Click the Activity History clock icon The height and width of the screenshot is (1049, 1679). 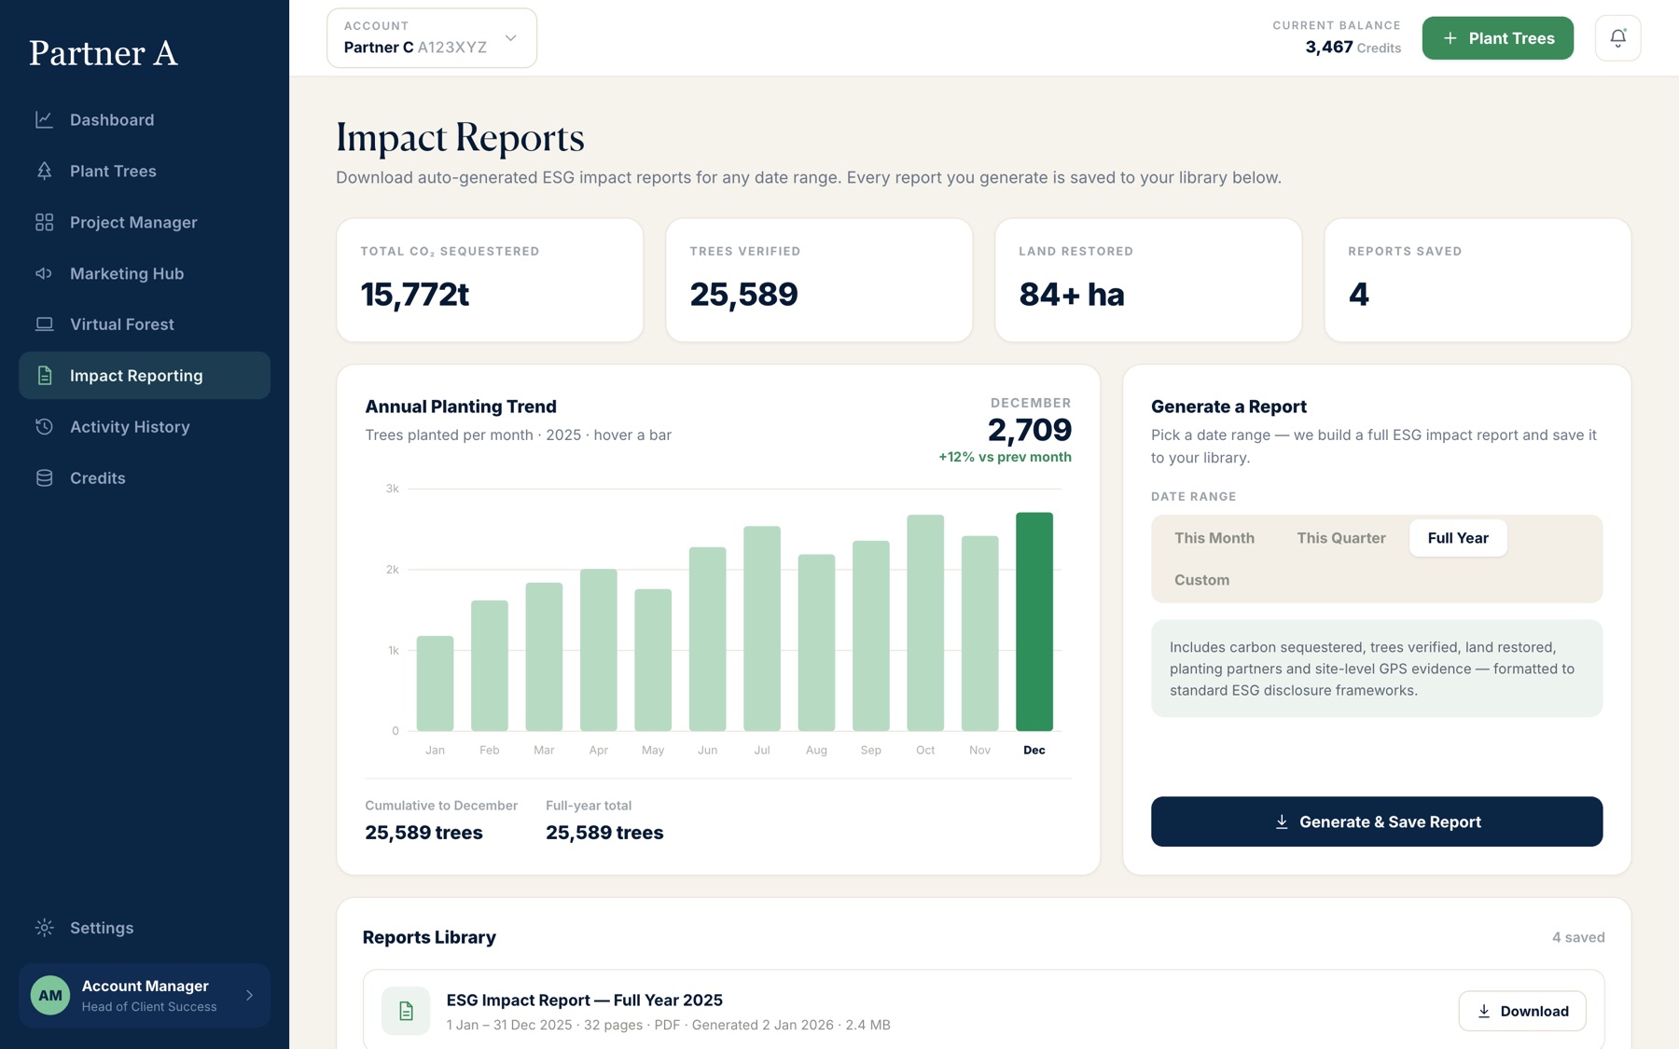pyautogui.click(x=44, y=427)
